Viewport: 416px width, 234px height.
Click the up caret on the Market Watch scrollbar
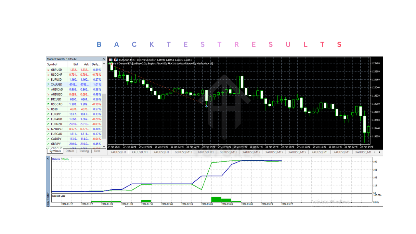click(103, 64)
